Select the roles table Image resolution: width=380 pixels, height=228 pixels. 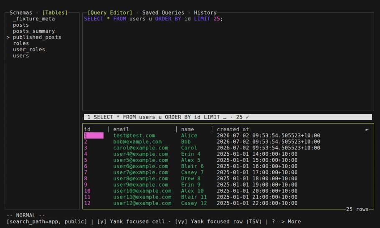click(x=21, y=43)
